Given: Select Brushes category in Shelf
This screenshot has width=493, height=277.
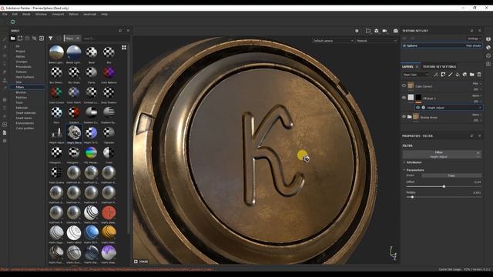Looking at the screenshot, I should pyautogui.click(x=21, y=92).
